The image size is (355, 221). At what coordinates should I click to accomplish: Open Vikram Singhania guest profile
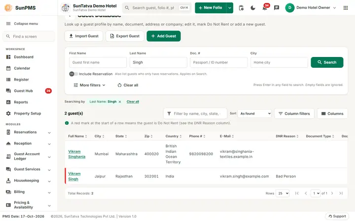[x=77, y=154]
